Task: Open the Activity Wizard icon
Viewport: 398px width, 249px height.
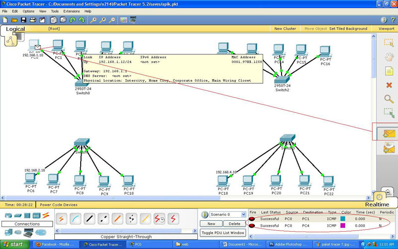Action: click(42, 20)
